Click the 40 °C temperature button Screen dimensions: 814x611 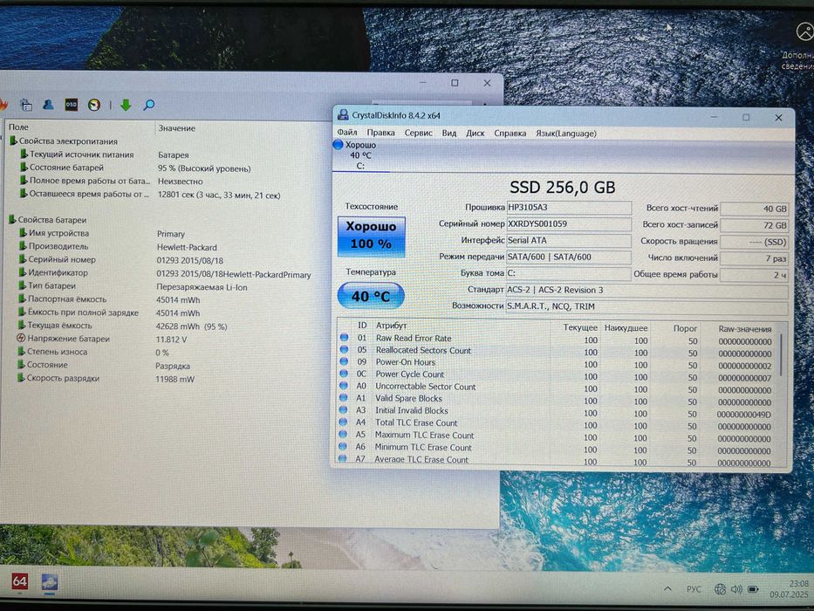click(x=371, y=296)
